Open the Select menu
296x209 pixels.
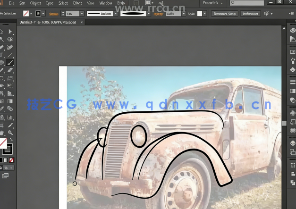(63, 3)
